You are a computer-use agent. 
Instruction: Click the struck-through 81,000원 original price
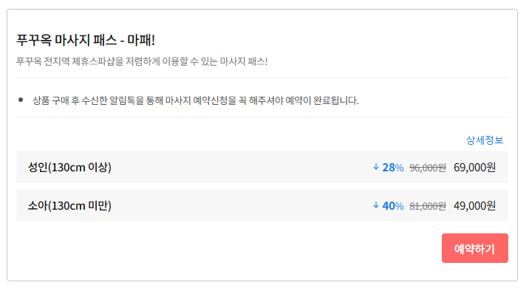[x=428, y=206]
